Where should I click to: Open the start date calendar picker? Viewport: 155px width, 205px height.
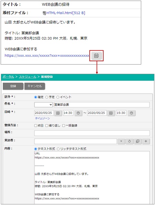click(x=58, y=113)
